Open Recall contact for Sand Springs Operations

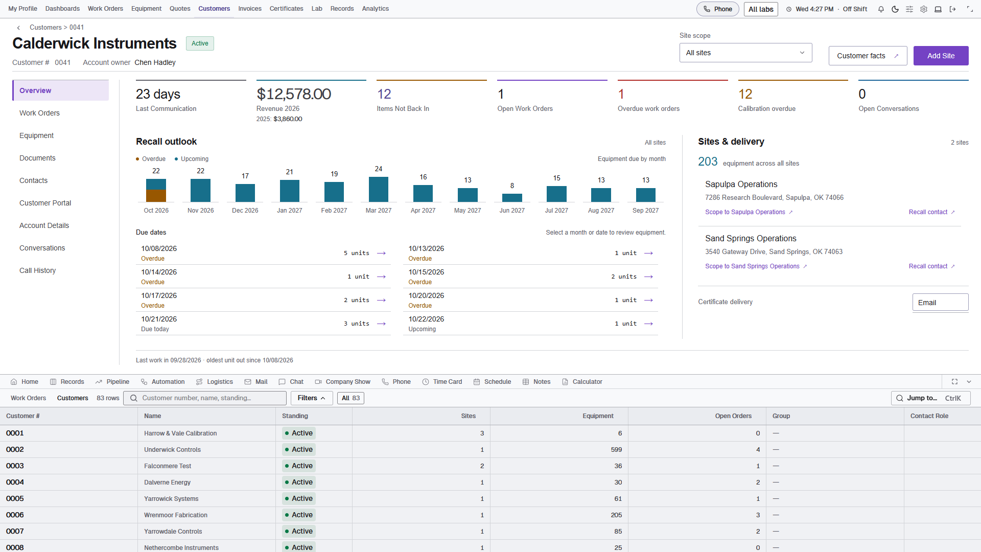coord(931,266)
